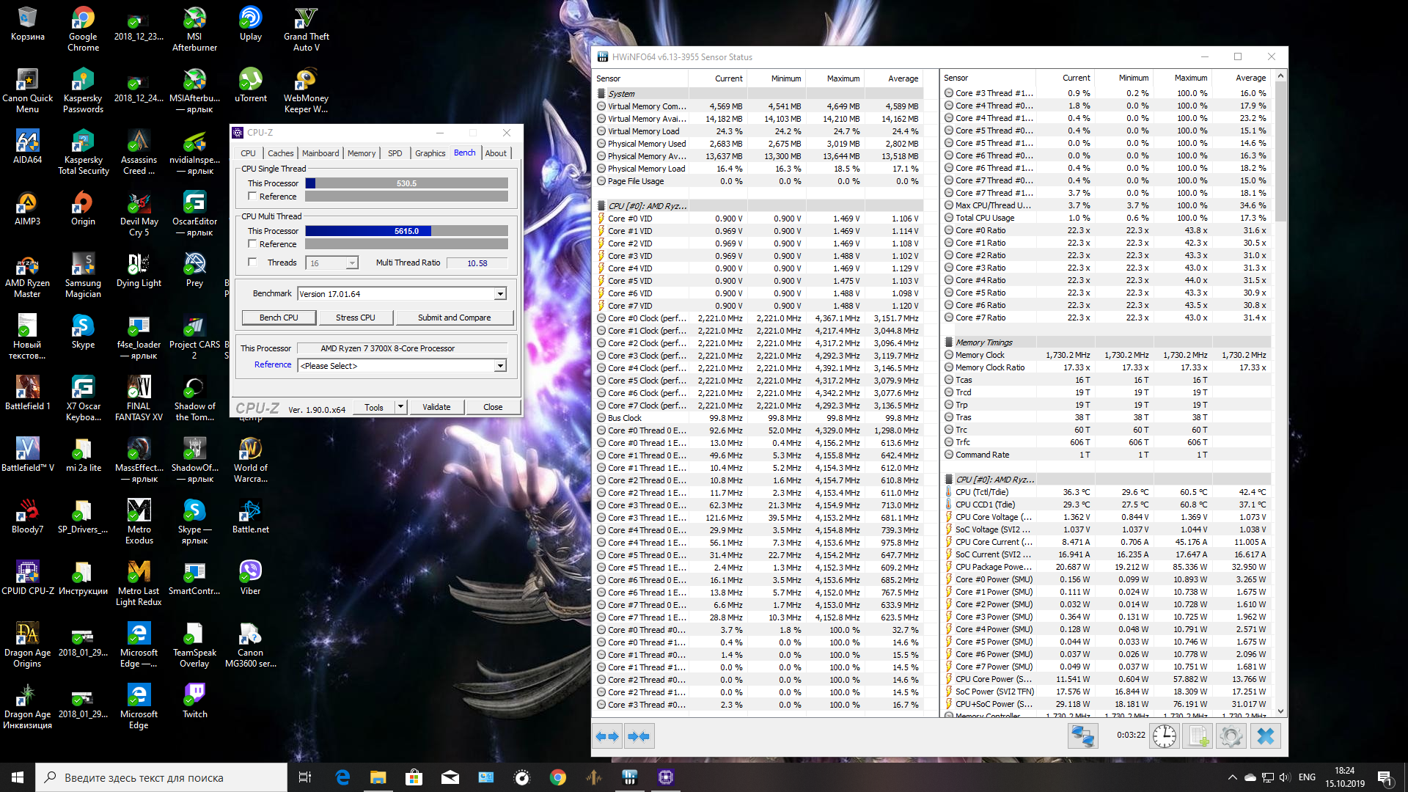Click the collapse columns arrows button in HWiNFO
Screen dimensions: 1408x792
(639, 736)
